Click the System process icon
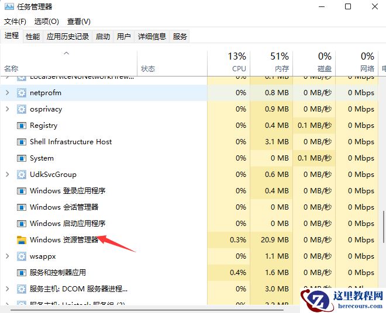Image resolution: width=386 pixels, height=313 pixels. click(x=22, y=158)
